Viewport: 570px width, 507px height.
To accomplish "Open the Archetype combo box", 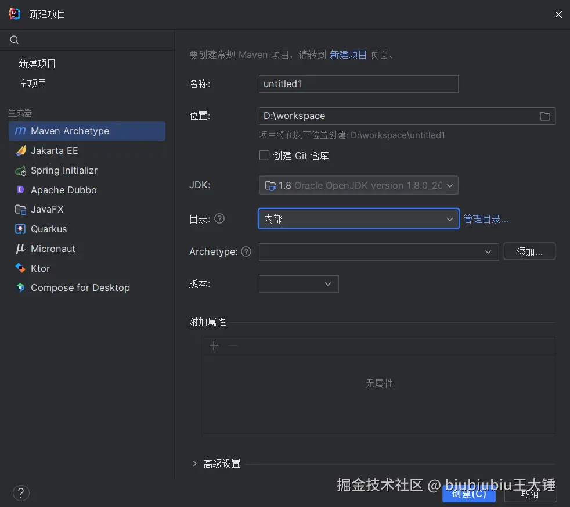I will 378,251.
